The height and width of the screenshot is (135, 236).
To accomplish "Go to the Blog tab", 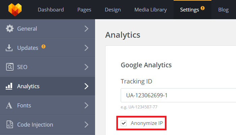I will click(223, 10).
